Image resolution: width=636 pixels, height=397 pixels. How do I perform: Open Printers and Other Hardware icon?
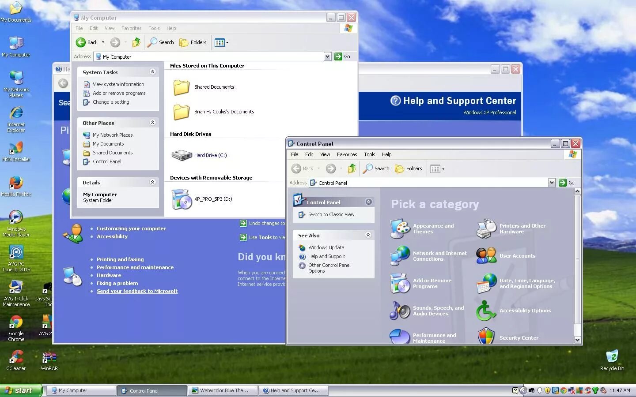(487, 228)
